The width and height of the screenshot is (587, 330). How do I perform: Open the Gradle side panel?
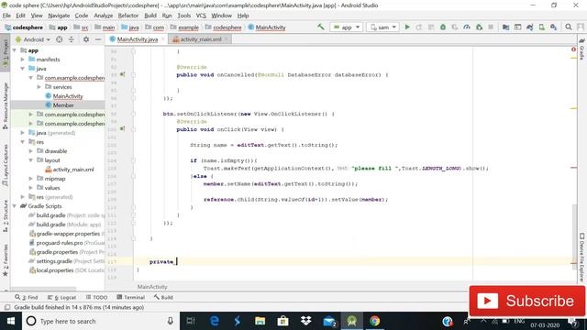[581, 49]
